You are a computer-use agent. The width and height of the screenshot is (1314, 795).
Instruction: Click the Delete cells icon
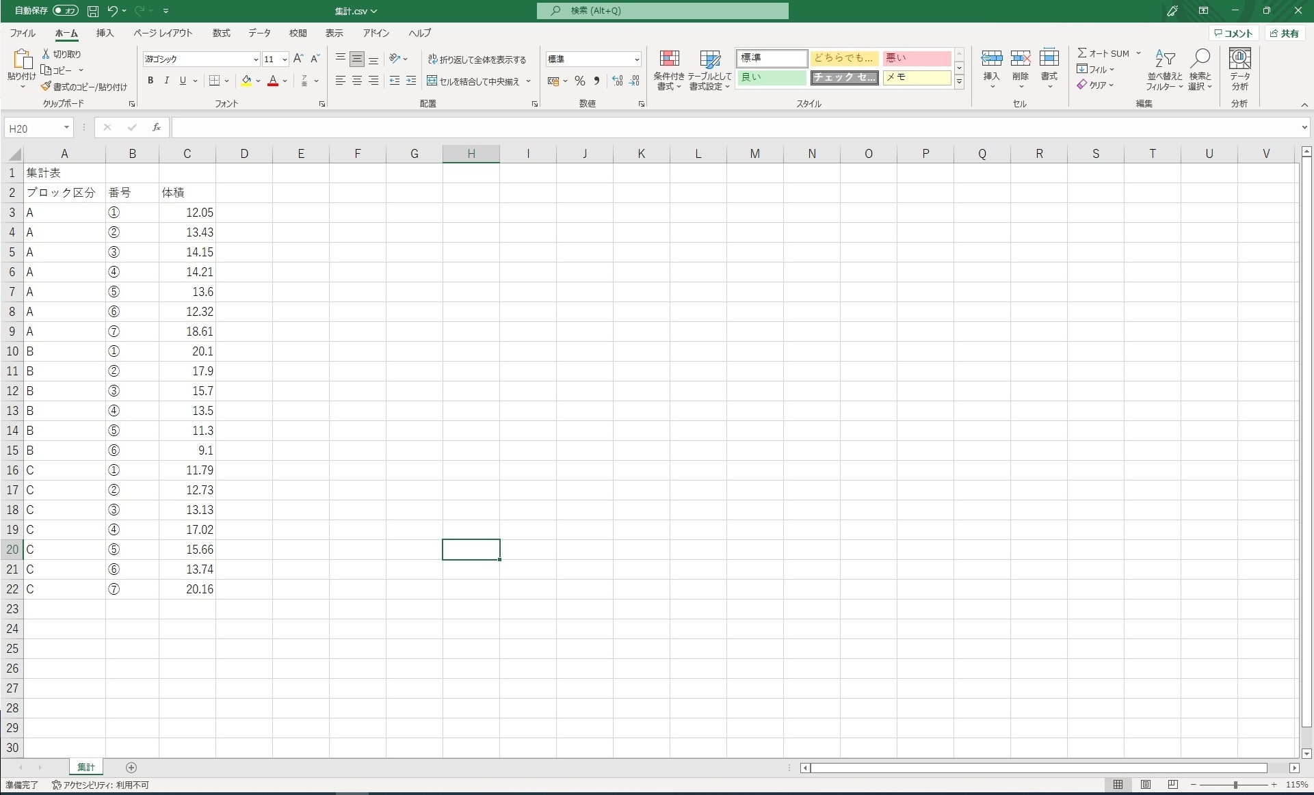(1021, 59)
